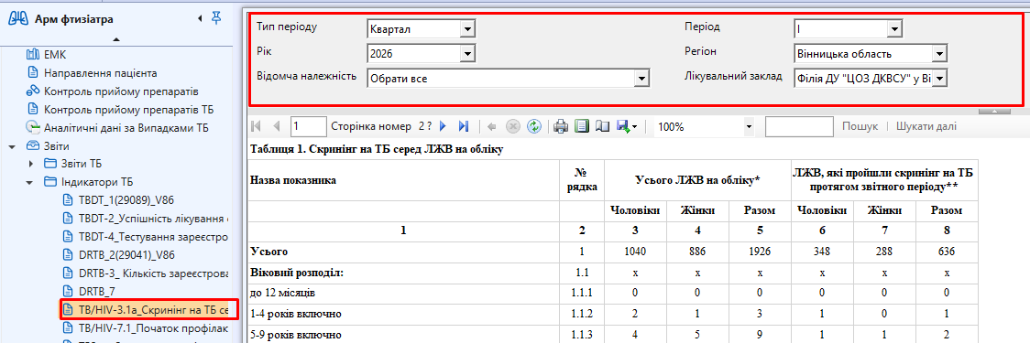
Task: Click the 1926 total cell
Action: [x=759, y=252]
